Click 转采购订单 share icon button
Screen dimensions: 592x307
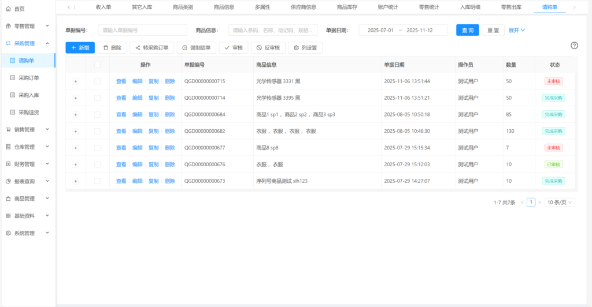[151, 48]
